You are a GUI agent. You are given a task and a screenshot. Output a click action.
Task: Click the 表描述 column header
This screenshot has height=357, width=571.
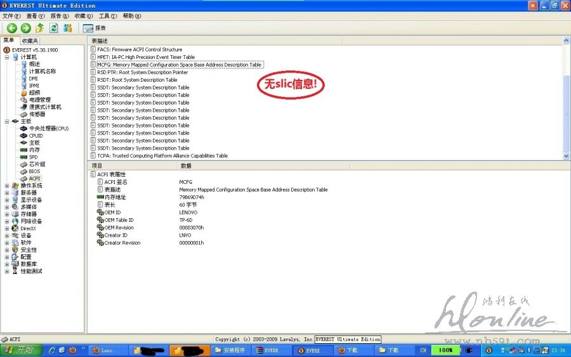pos(100,41)
